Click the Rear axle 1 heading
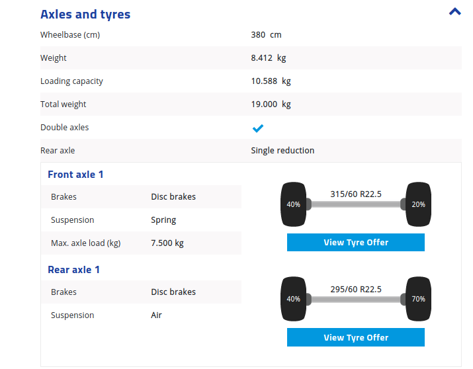The image size is (473, 369). pos(73,270)
